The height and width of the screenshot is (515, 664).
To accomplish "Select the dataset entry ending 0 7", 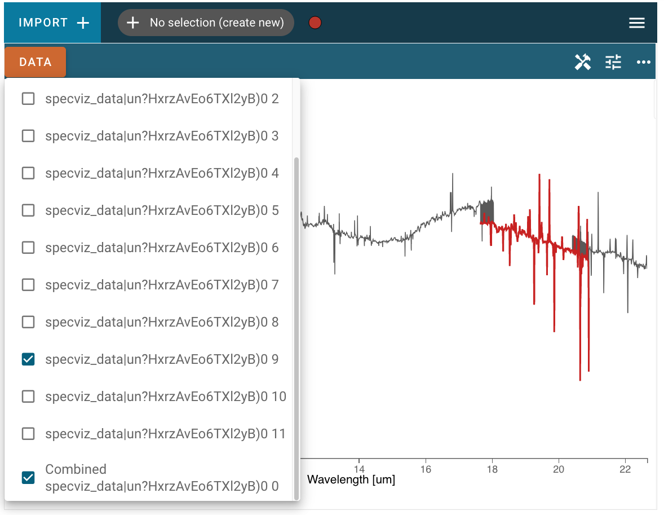I will click(x=162, y=285).
